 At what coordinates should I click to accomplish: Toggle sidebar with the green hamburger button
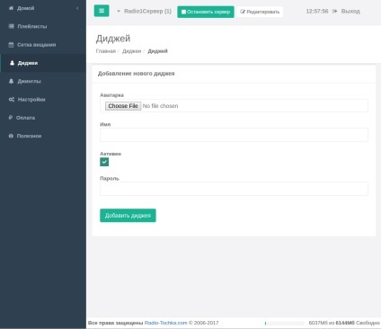coord(102,11)
